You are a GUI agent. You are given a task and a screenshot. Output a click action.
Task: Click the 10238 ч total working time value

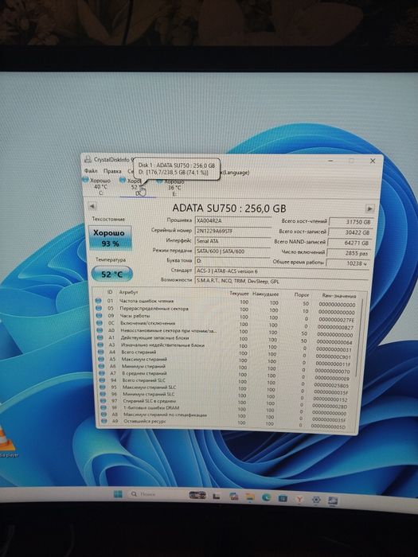348,263
